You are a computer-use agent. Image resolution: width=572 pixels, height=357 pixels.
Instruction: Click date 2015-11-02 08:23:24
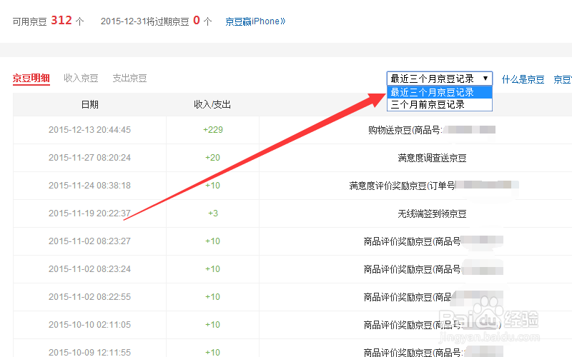90,269
